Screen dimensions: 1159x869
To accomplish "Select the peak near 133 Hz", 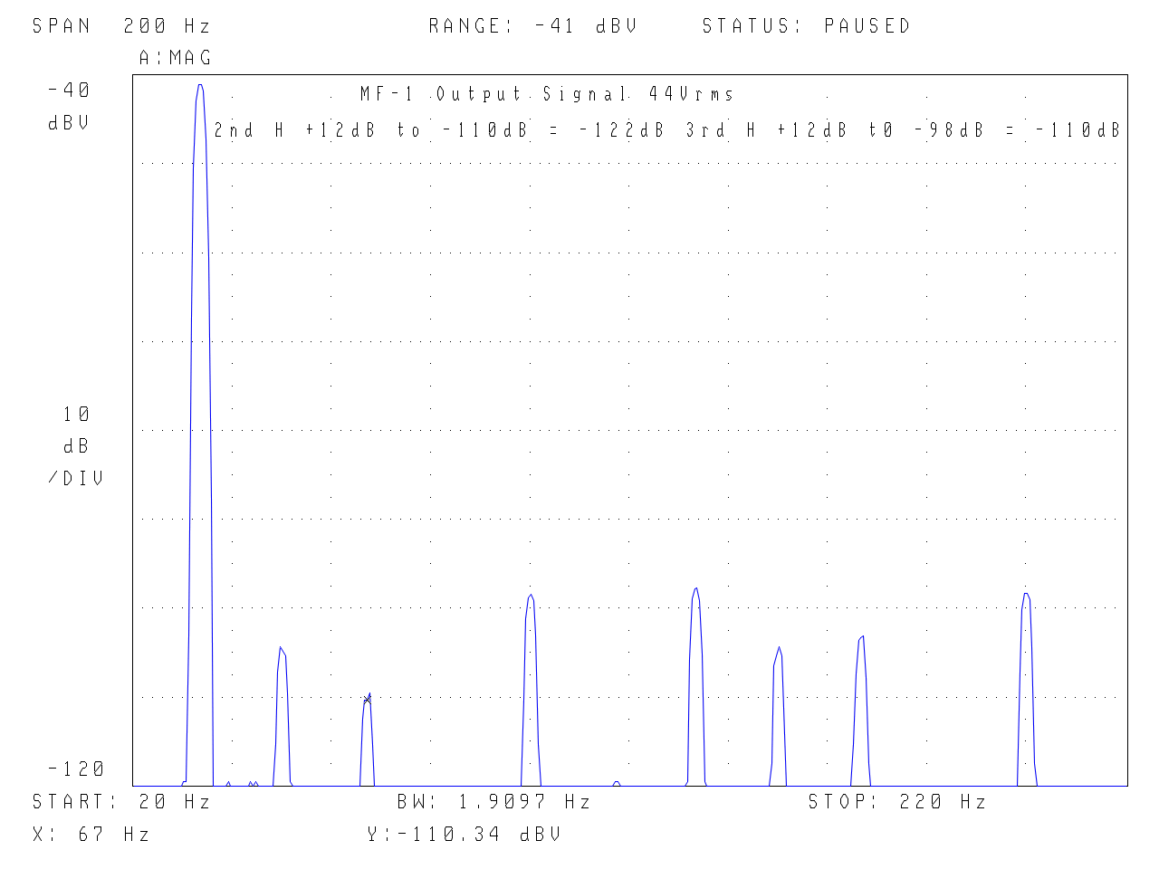I will click(x=695, y=591).
